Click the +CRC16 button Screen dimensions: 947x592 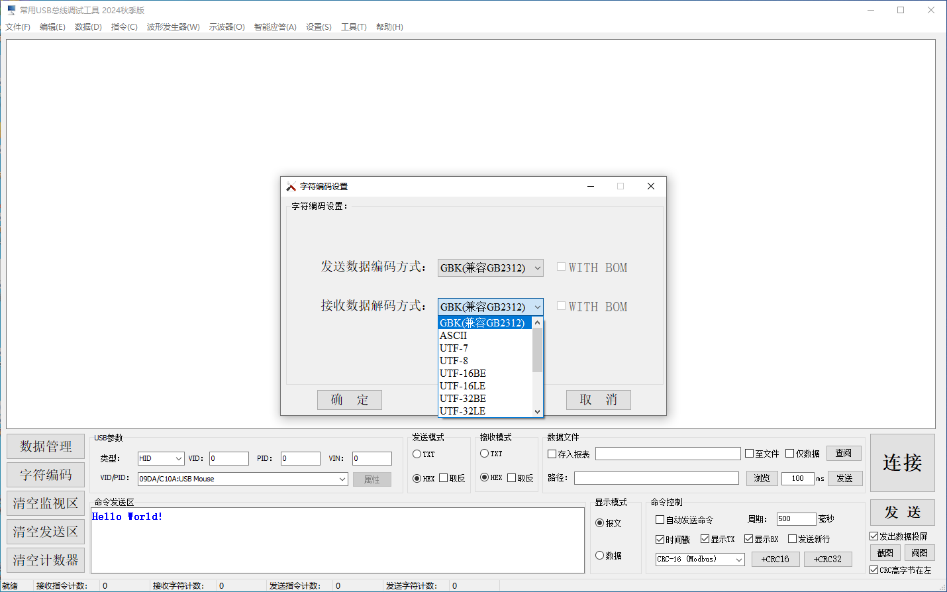[x=775, y=560]
